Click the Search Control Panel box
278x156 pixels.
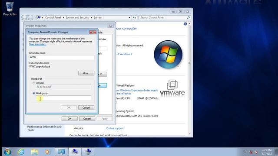(162, 17)
